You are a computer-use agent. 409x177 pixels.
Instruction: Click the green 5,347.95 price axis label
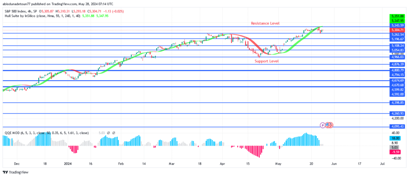tap(397, 21)
